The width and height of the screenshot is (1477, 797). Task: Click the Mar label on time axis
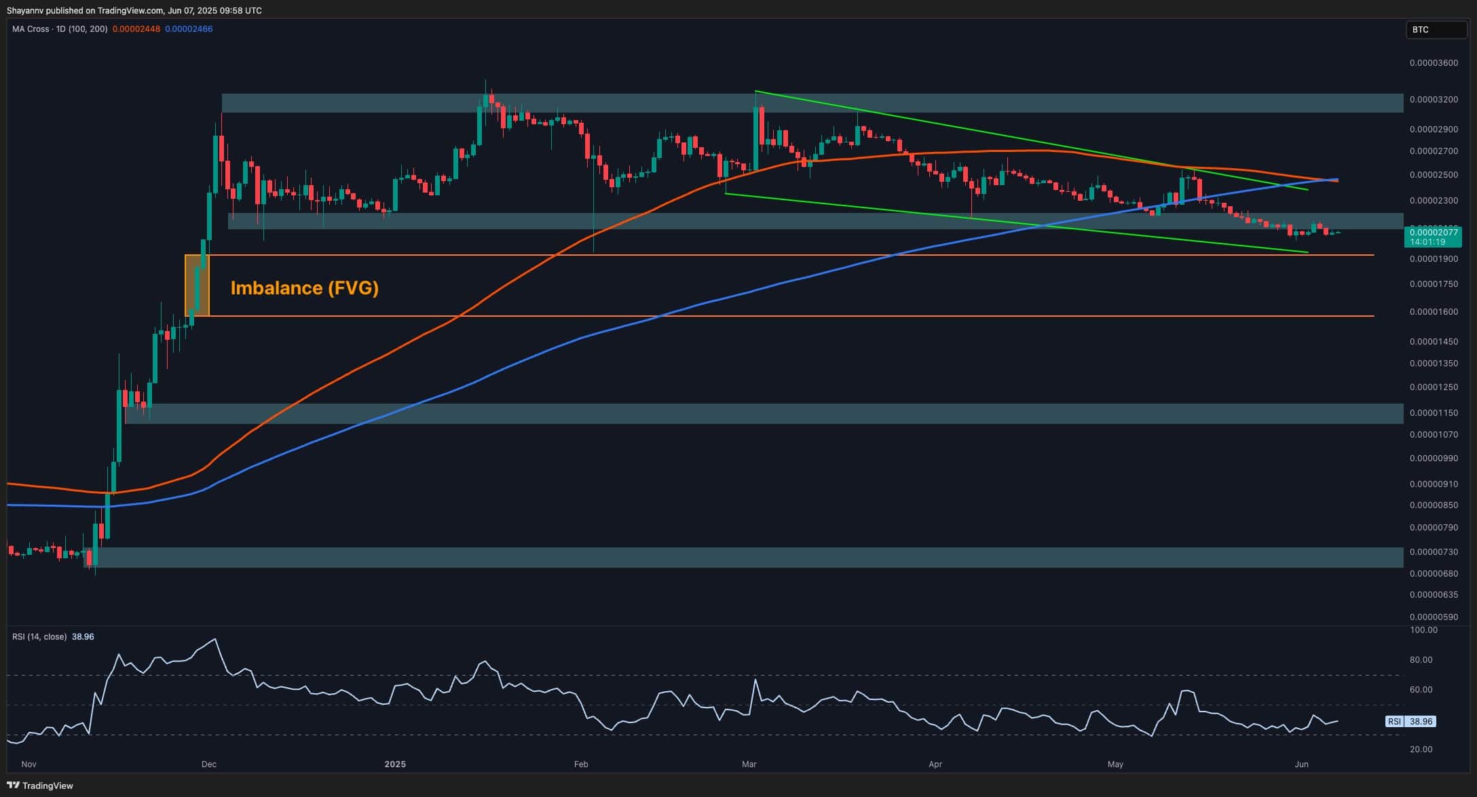pyautogui.click(x=749, y=764)
